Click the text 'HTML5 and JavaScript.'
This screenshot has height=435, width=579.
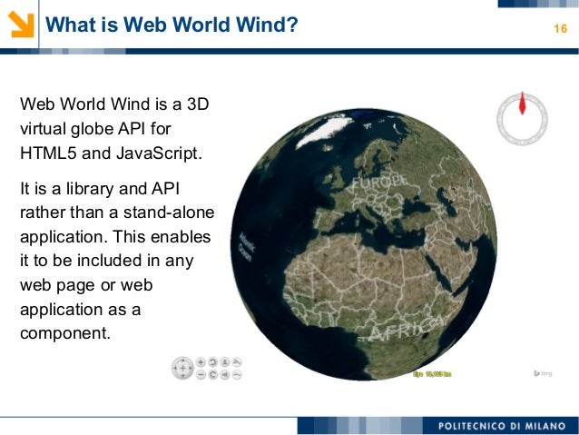[111, 153]
